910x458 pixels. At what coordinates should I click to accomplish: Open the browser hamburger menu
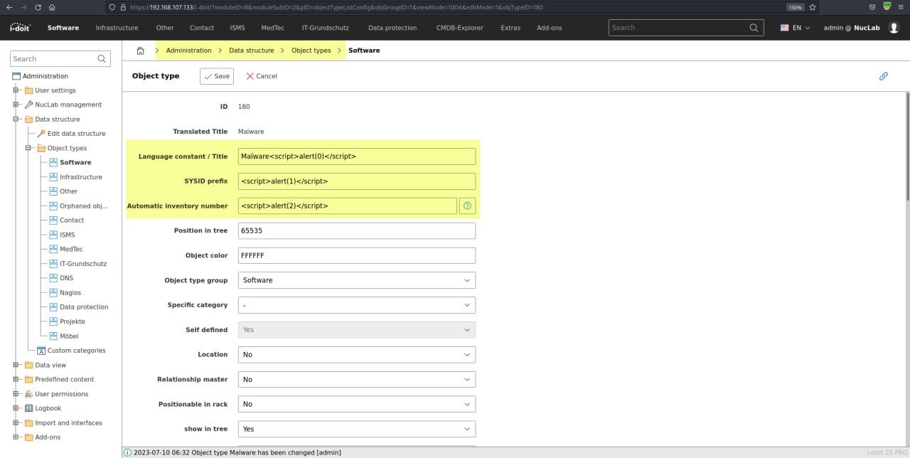[x=901, y=7]
